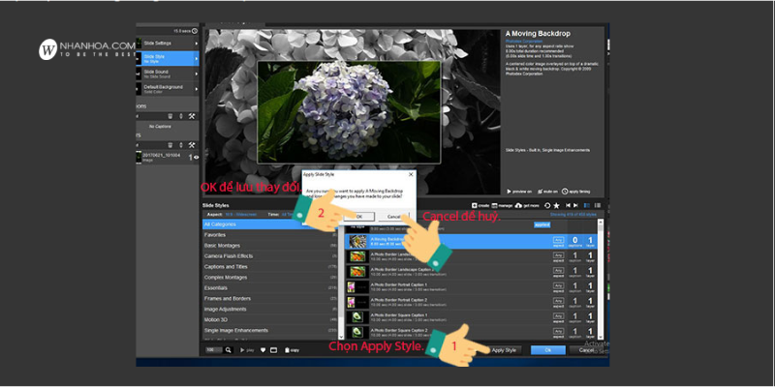Click the copy clipboard icon
The height and width of the screenshot is (387, 775).
coord(293,350)
